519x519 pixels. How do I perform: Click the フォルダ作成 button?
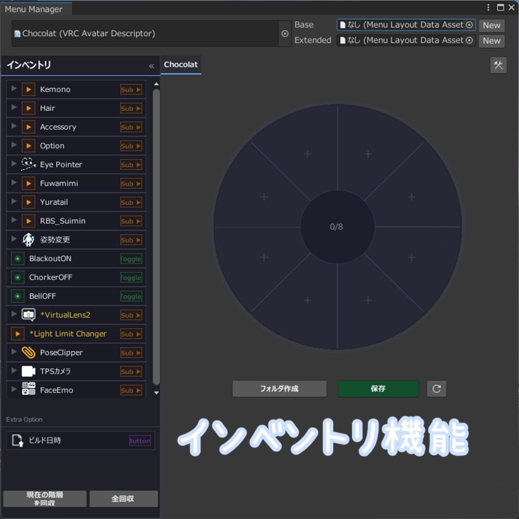pyautogui.click(x=279, y=389)
